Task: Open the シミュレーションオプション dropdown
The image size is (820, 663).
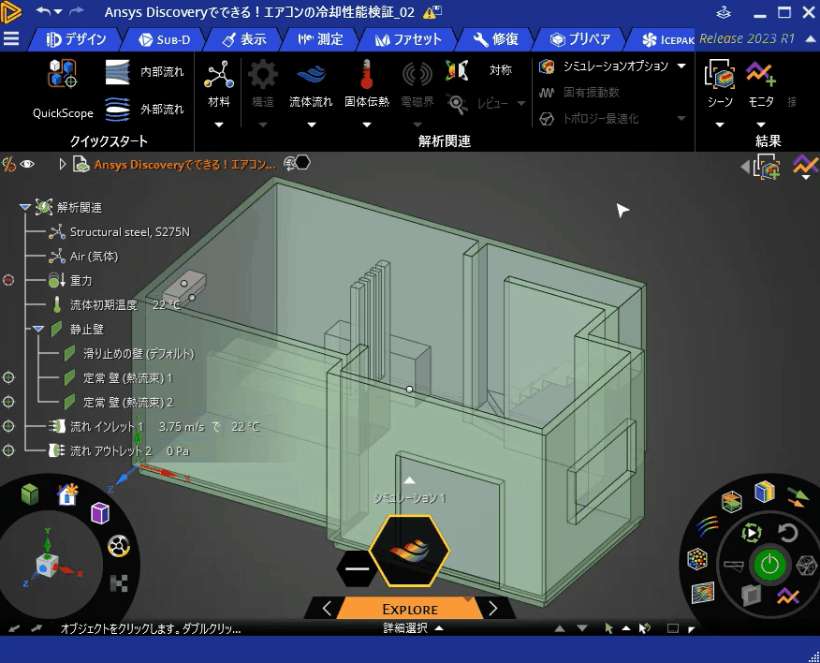Action: tap(681, 66)
